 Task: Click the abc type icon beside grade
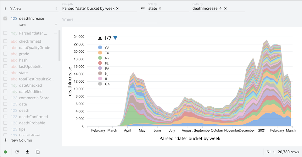click(14, 54)
